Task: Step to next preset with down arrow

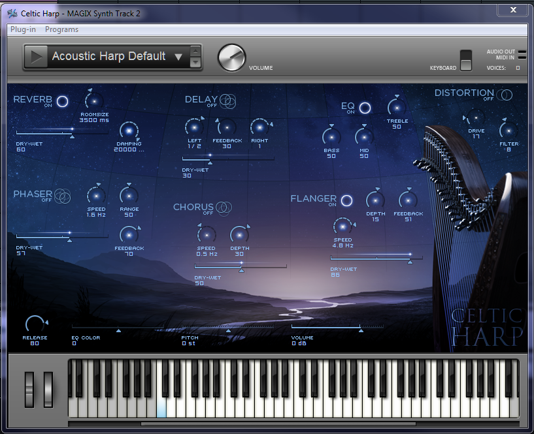Action: point(195,62)
